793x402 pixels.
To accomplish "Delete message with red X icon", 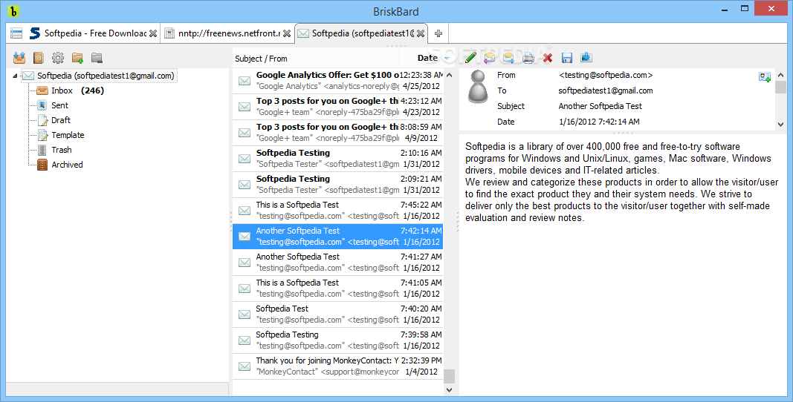I will click(x=548, y=58).
